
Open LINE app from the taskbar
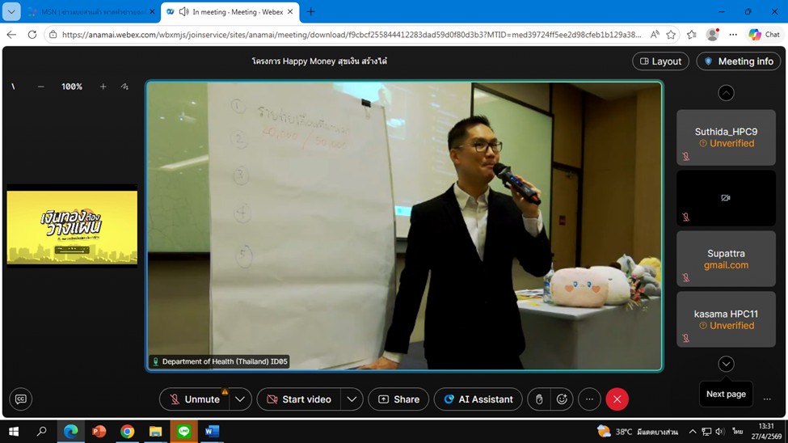[184, 432]
